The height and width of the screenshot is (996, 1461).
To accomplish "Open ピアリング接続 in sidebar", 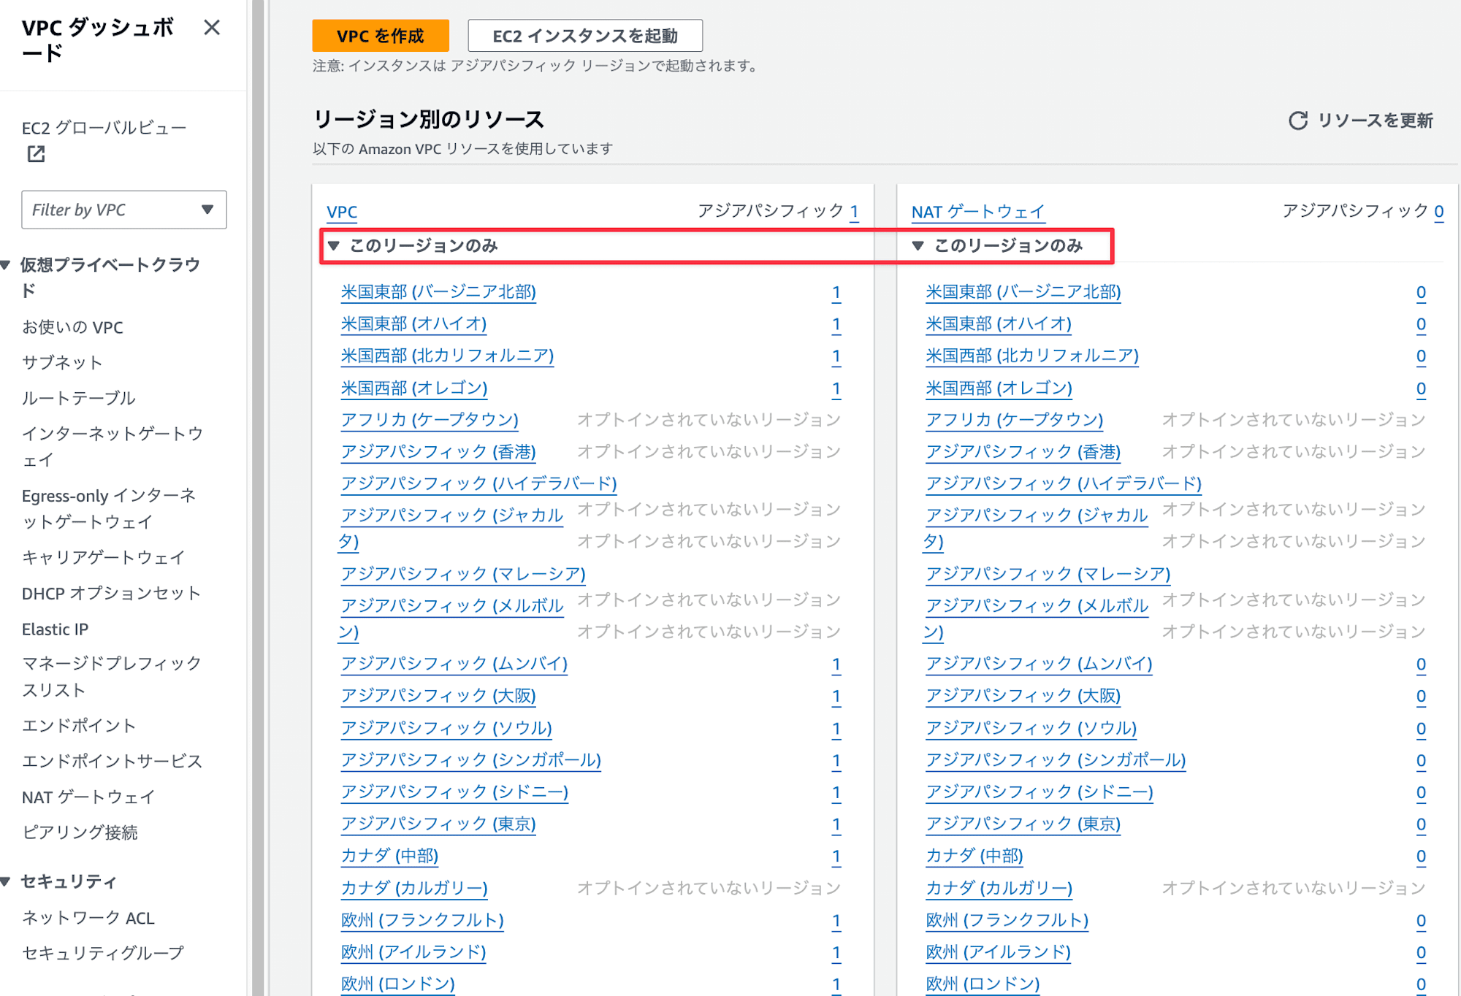I will click(80, 832).
